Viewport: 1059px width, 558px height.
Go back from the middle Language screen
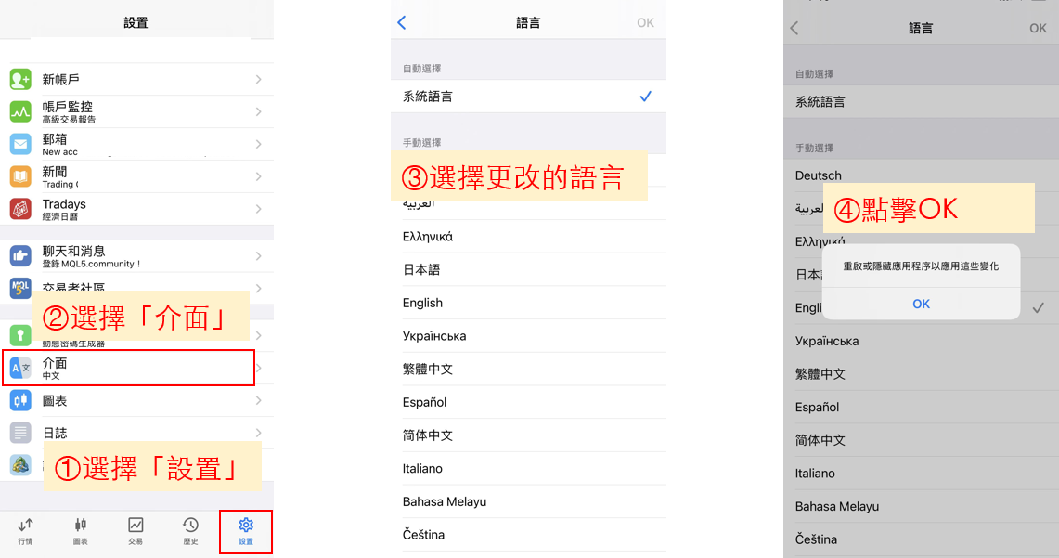pos(402,23)
